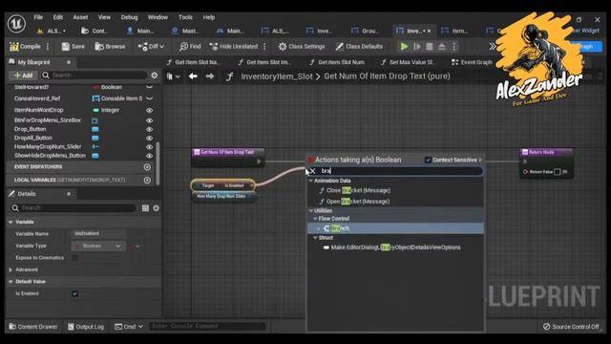Choose Open Bracket (Message) action
The width and height of the screenshot is (611, 344).
tap(358, 202)
